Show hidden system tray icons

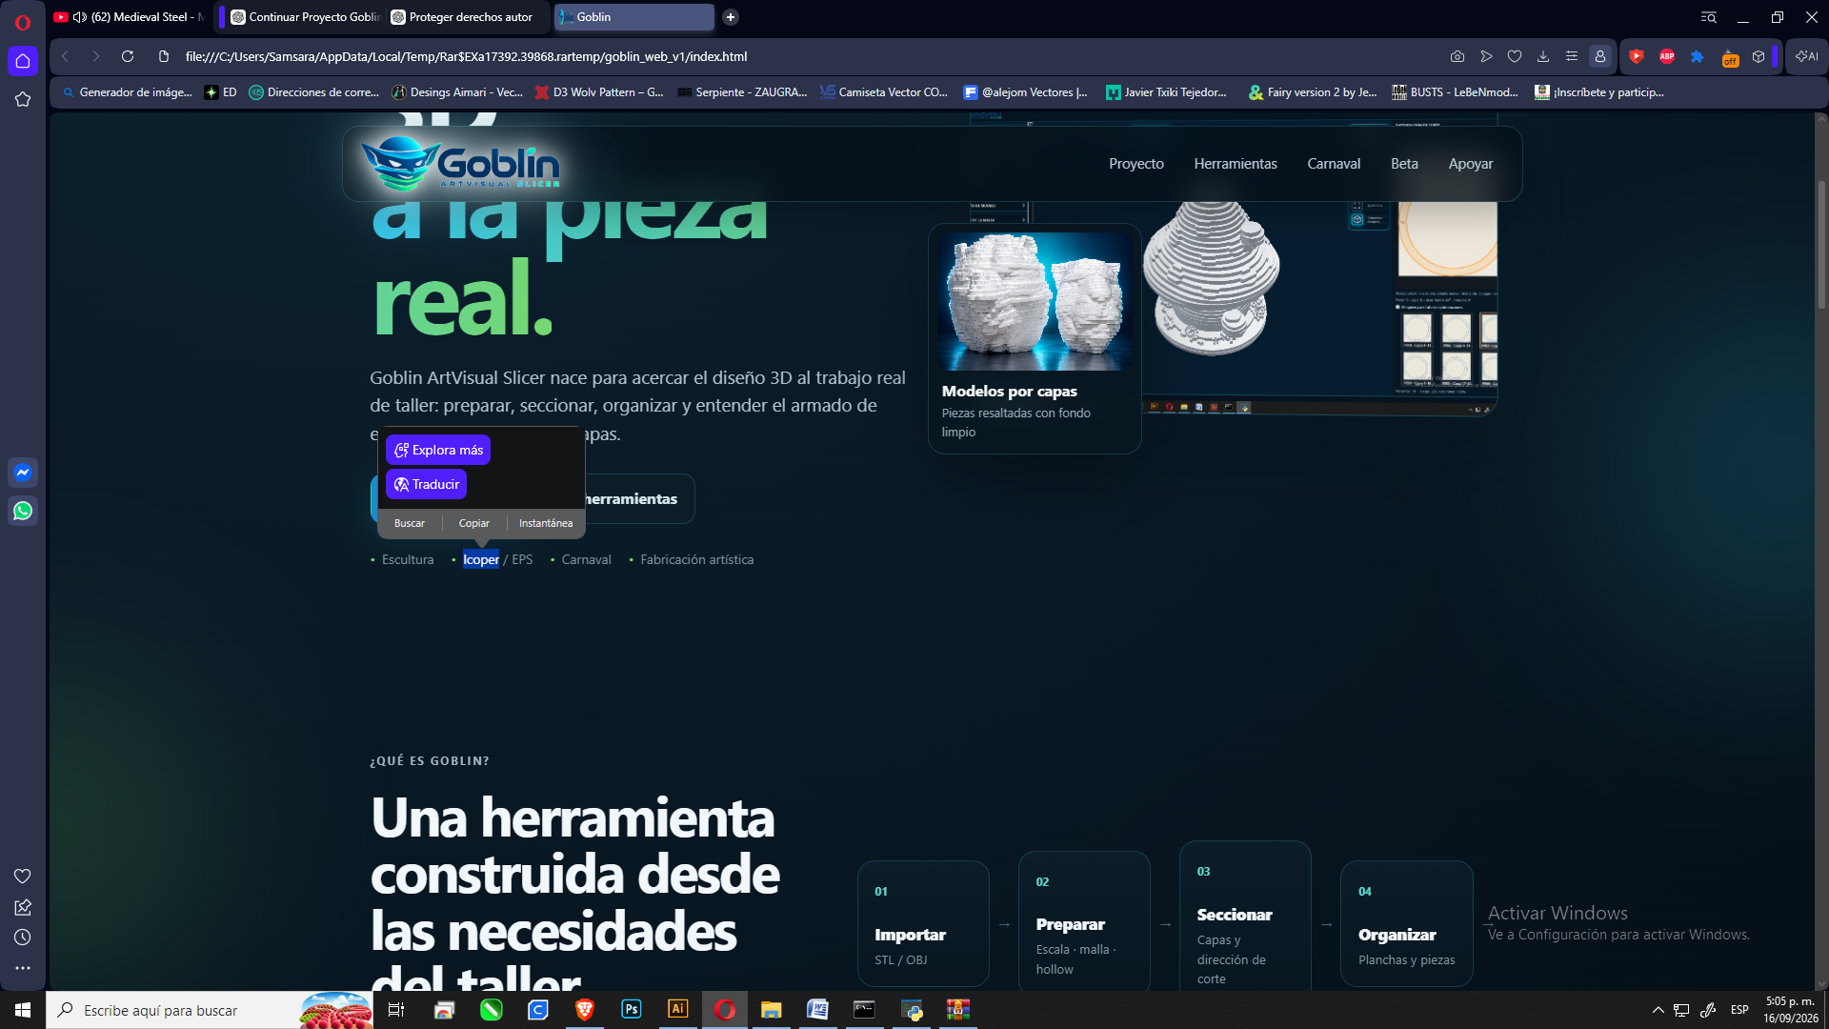[1658, 1010]
